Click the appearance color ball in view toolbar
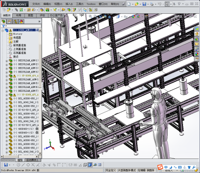 click(x=133, y=16)
